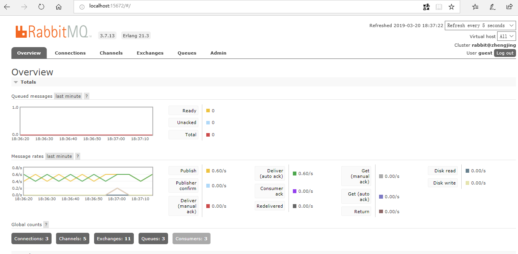
Task: Go back with the browser back arrow
Action: (x=7, y=7)
